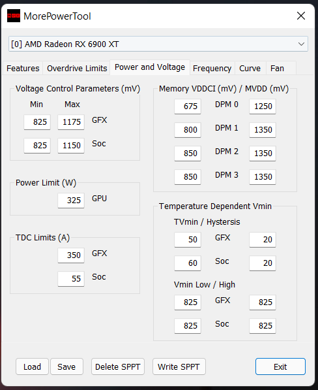Switch to the Features tab
Image resolution: width=318 pixels, height=390 pixels.
coord(23,68)
